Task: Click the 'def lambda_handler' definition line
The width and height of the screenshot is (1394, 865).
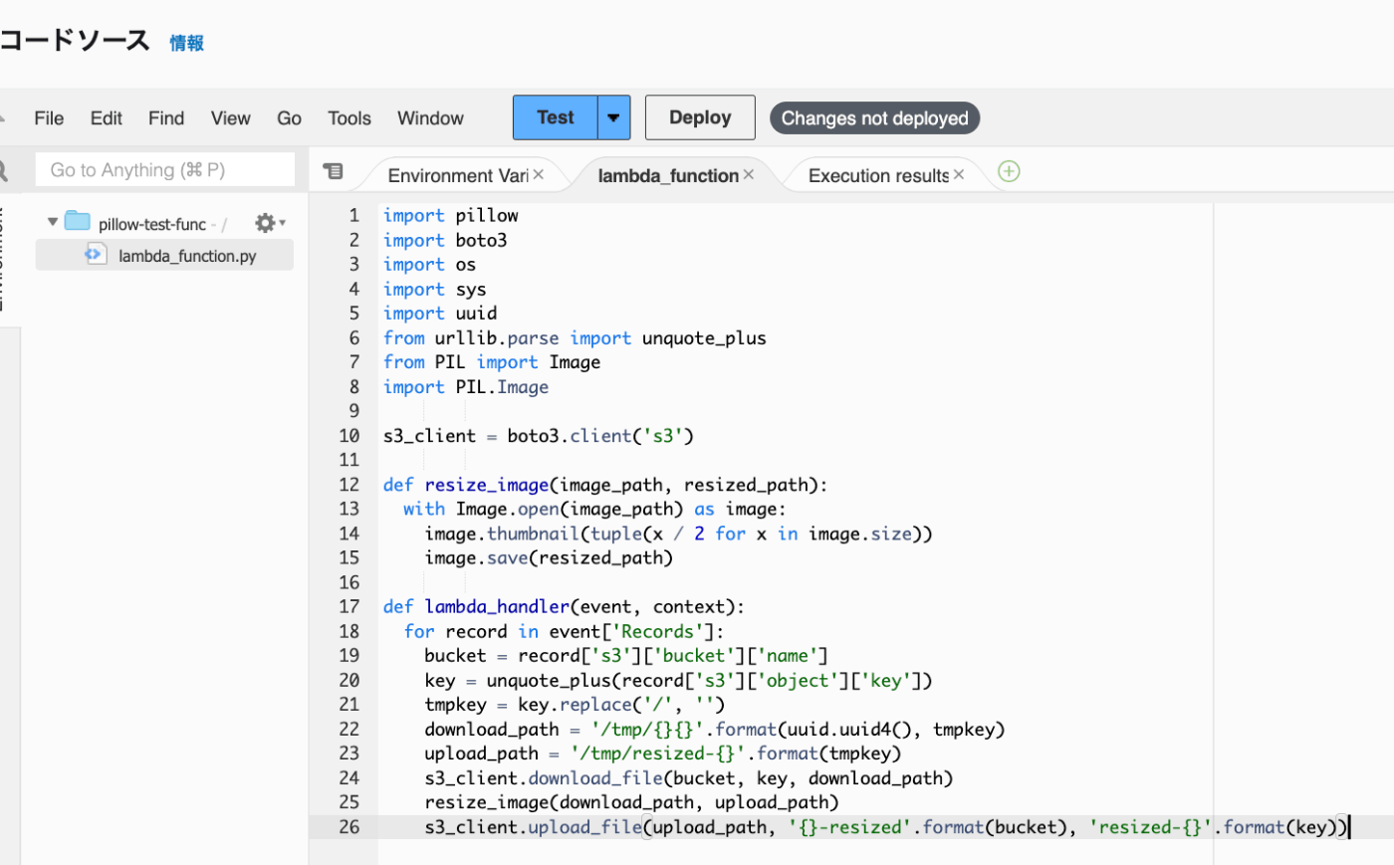Action: pos(564,607)
